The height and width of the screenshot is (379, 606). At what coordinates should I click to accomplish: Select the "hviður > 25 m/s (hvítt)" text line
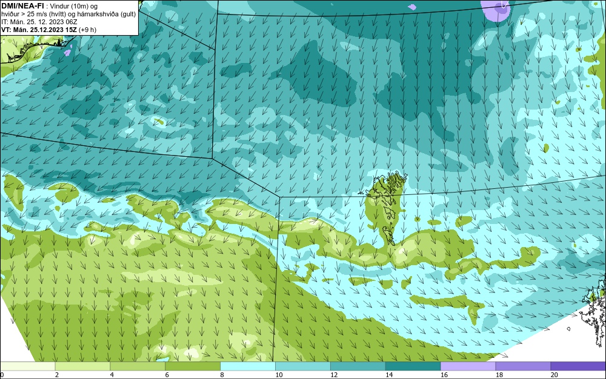34,15
